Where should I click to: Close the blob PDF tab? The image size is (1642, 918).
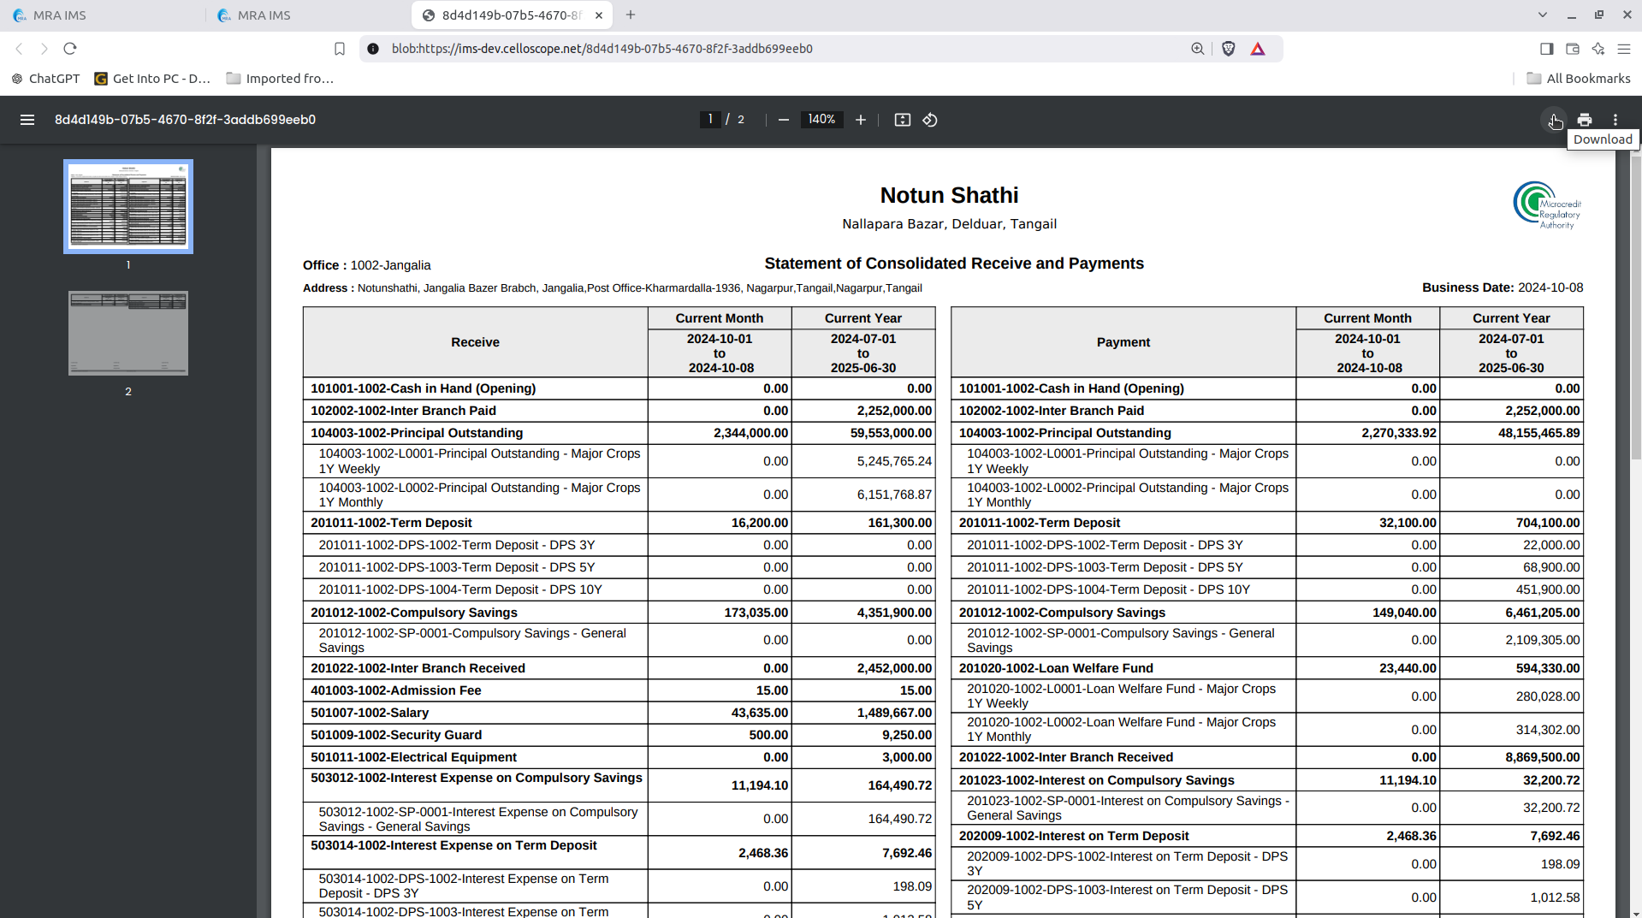tap(599, 15)
